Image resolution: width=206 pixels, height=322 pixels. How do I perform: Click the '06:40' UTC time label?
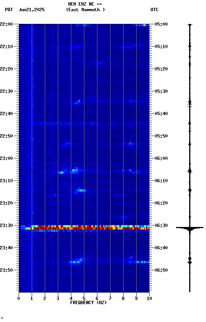tap(161, 248)
